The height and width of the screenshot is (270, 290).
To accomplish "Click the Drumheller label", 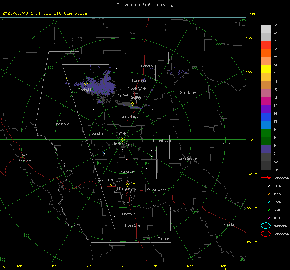I will [x=189, y=158].
